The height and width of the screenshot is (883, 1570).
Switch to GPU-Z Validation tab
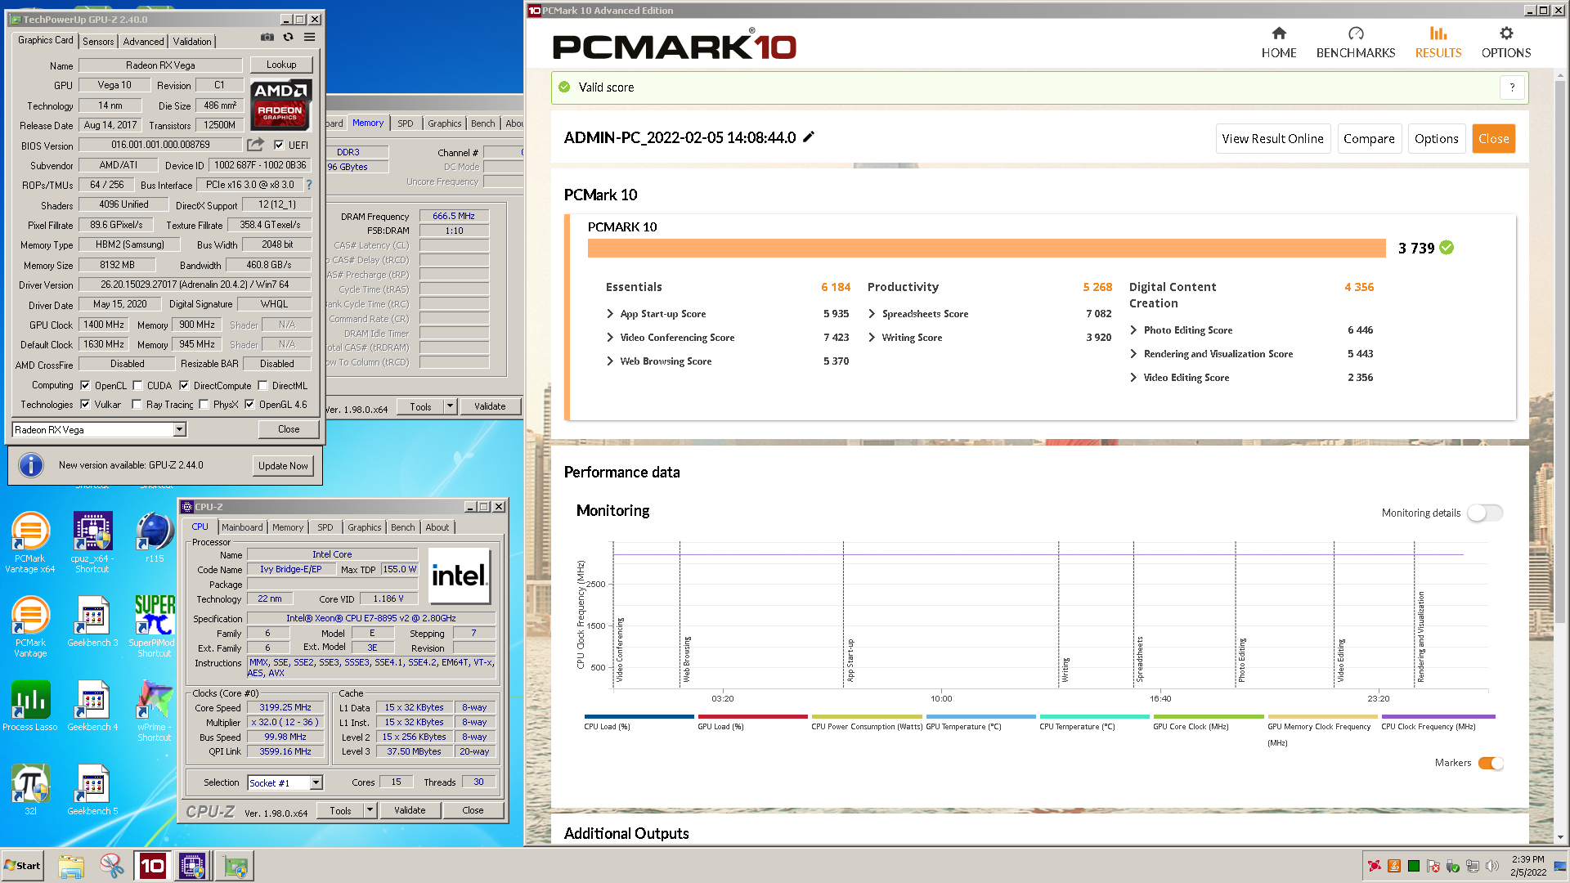point(192,41)
